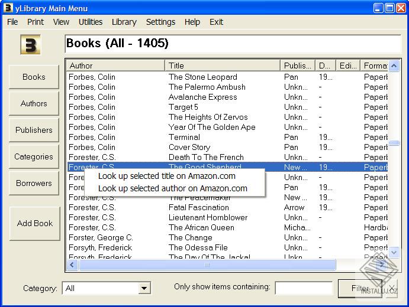The width and height of the screenshot is (409, 307).
Task: Click the vertical scrollbar down arrow
Action: [x=394, y=252]
